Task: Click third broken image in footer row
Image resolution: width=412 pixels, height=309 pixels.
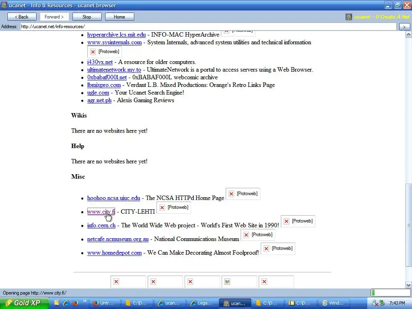Action: pyautogui.click(x=202, y=282)
